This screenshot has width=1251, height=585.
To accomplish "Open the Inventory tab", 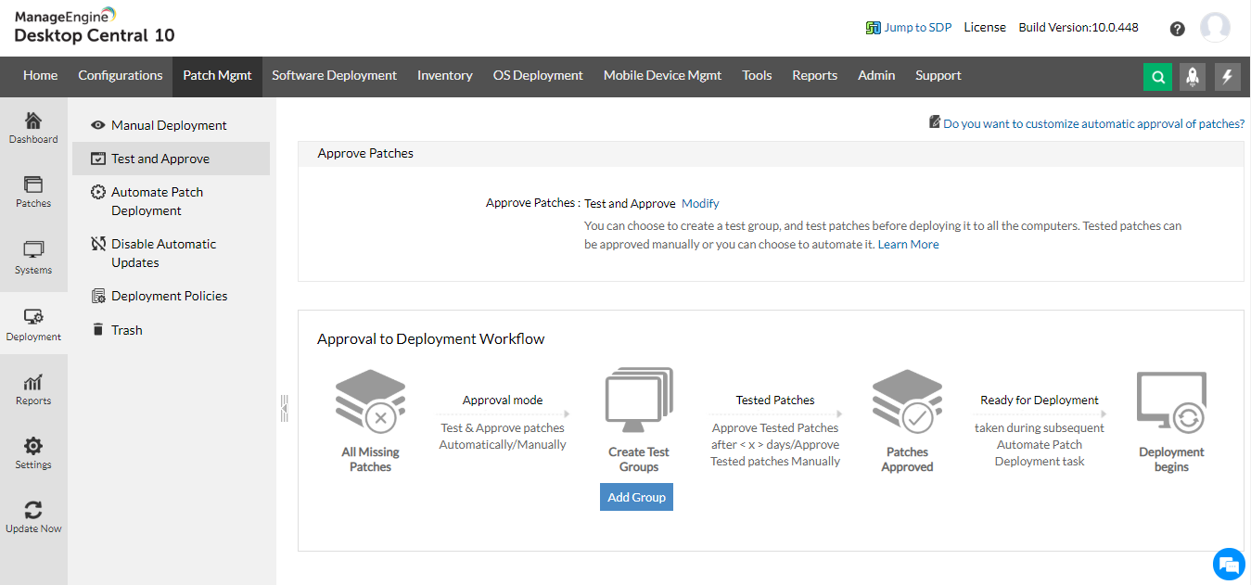I will coord(444,76).
